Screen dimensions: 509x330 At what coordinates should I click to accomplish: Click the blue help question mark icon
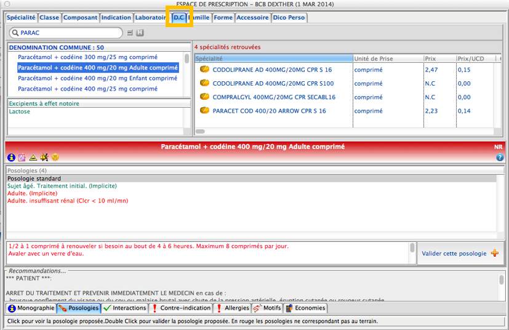(x=500, y=158)
